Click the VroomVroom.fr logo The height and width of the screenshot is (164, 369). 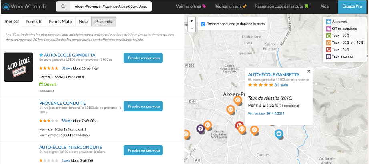24,6
